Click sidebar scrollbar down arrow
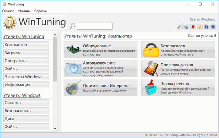This screenshot has height=138, width=219. point(55,129)
